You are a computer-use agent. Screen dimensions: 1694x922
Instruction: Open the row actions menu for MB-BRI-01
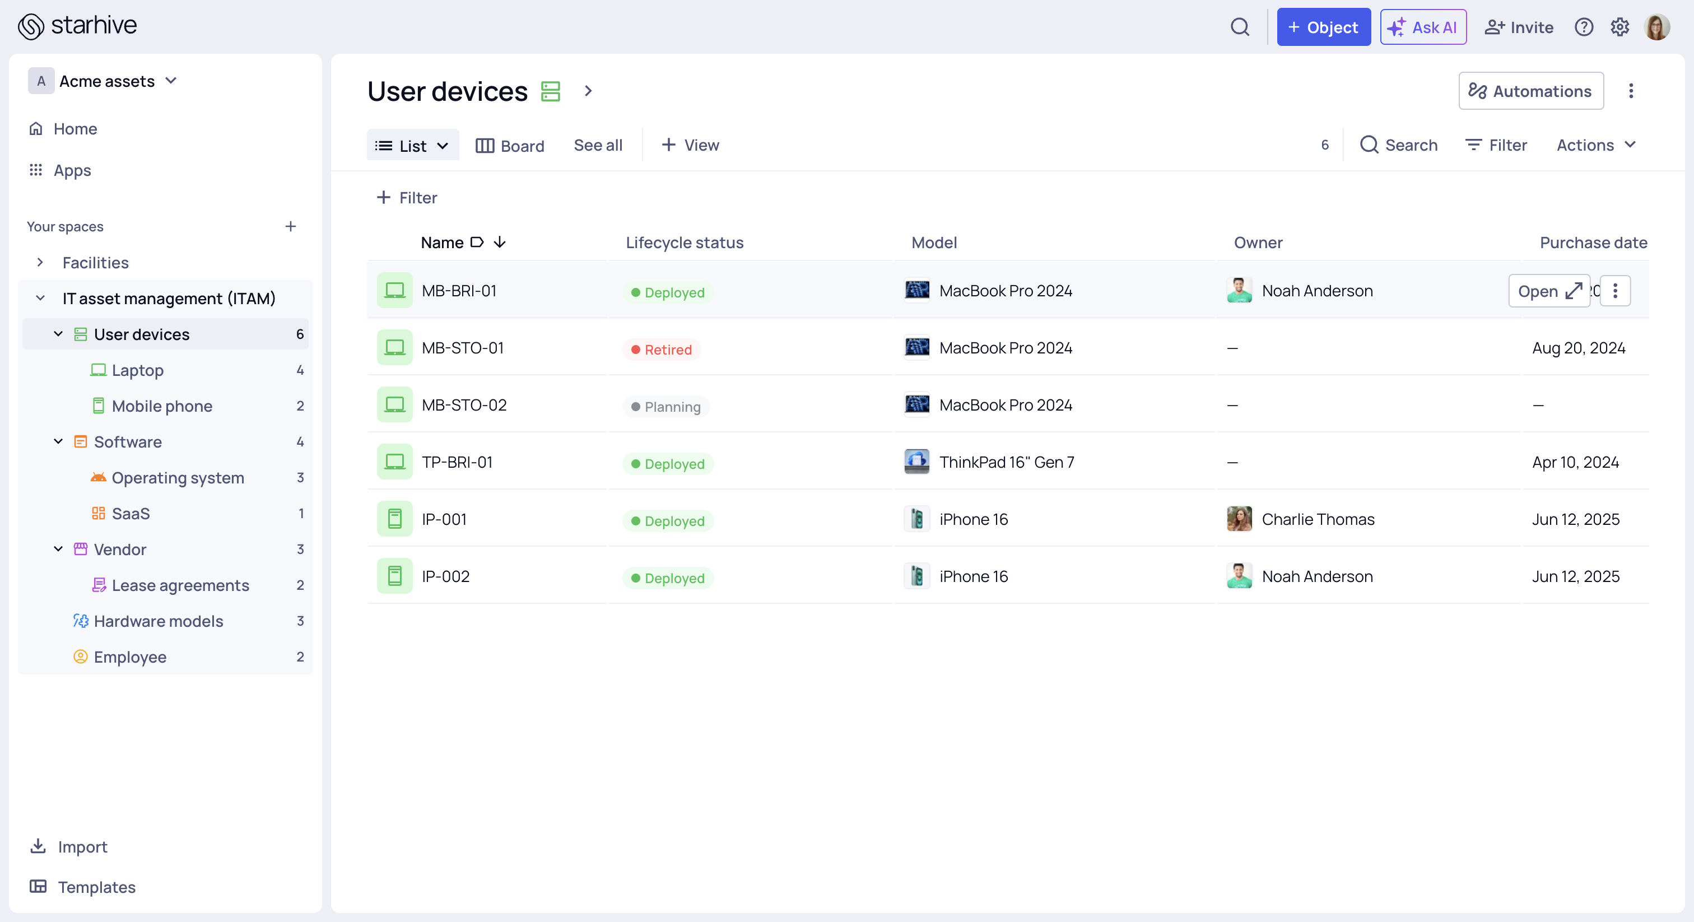(x=1615, y=290)
